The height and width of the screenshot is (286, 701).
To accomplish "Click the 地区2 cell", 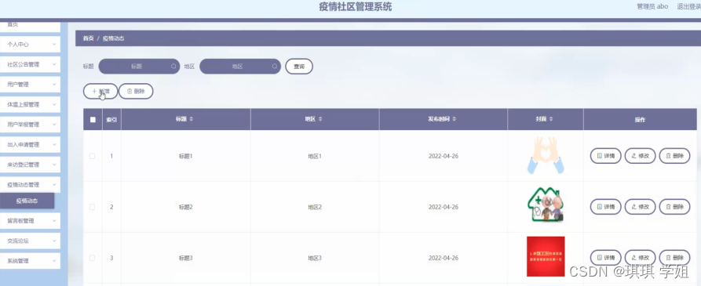I will tap(315, 207).
